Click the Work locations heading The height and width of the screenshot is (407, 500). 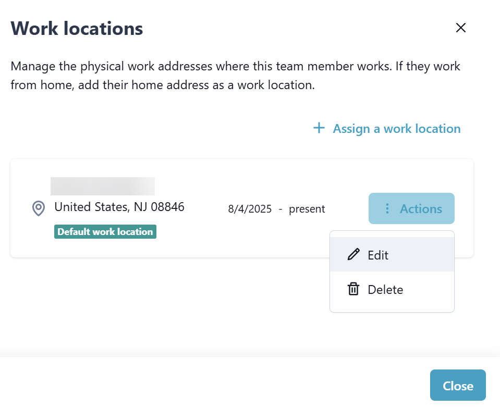tap(77, 28)
